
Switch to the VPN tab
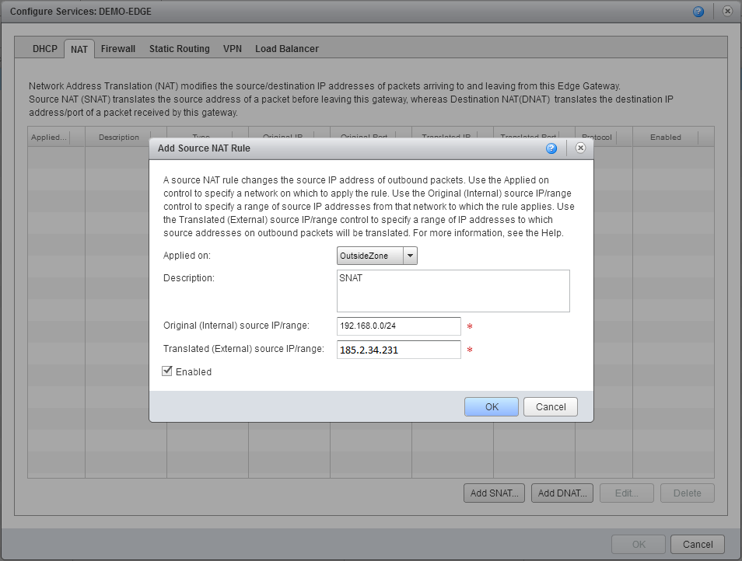point(233,49)
